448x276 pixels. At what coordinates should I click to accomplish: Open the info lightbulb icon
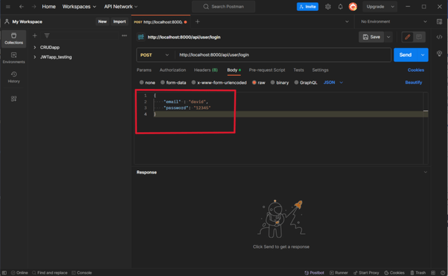click(x=439, y=54)
